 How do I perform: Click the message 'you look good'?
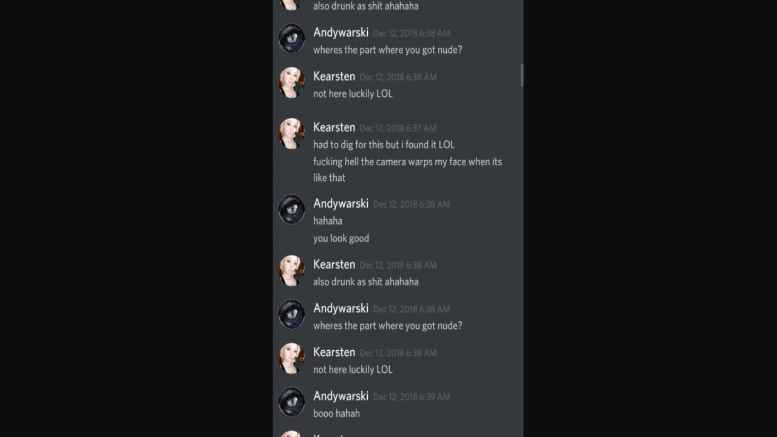tap(341, 239)
